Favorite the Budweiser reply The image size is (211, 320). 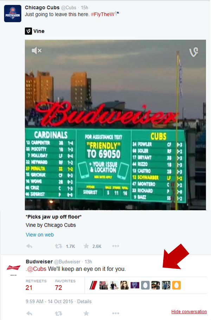click(x=86, y=313)
